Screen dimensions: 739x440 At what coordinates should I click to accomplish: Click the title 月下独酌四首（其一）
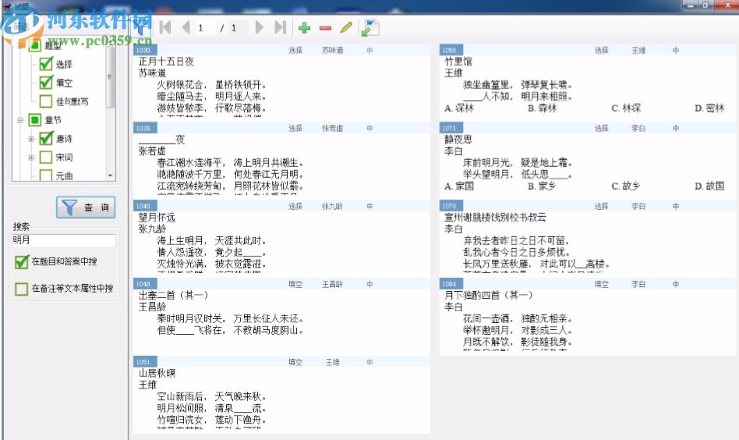click(x=488, y=295)
